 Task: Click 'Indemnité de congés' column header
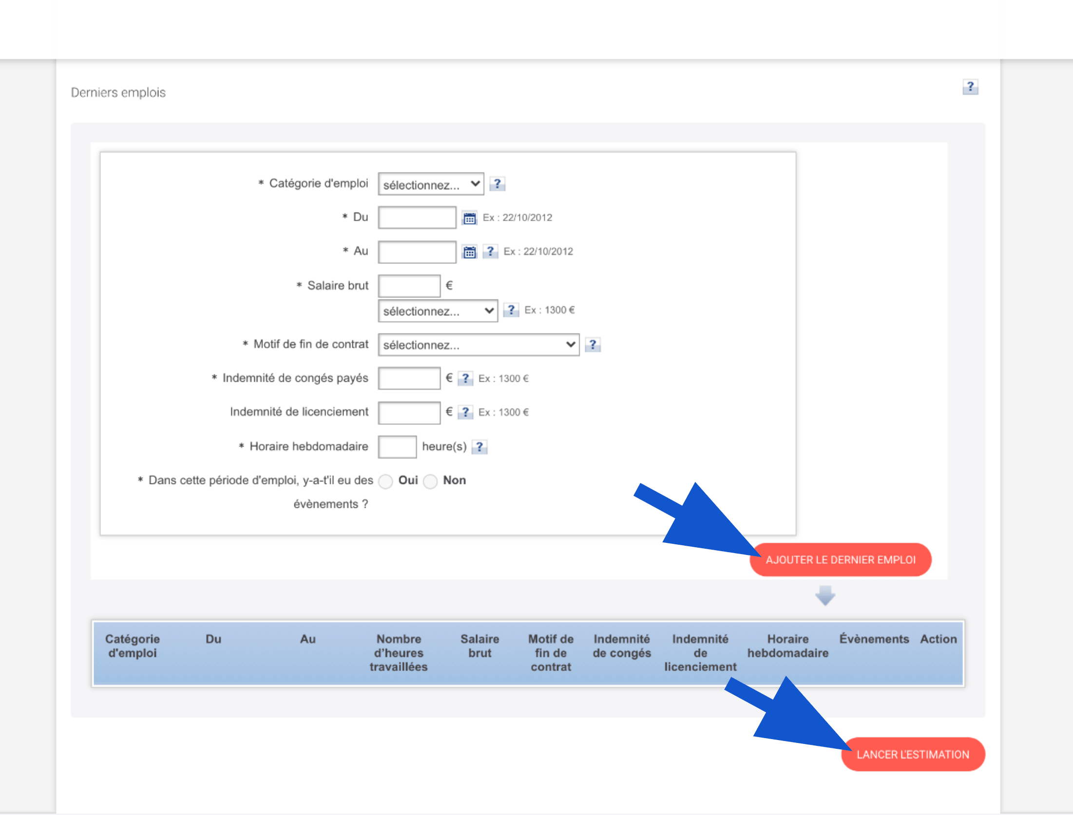pos(622,646)
